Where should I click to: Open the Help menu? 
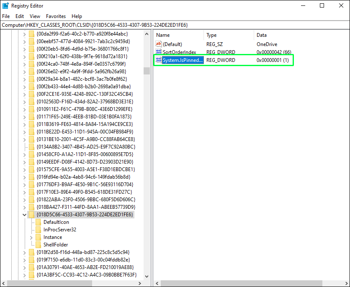point(77,16)
